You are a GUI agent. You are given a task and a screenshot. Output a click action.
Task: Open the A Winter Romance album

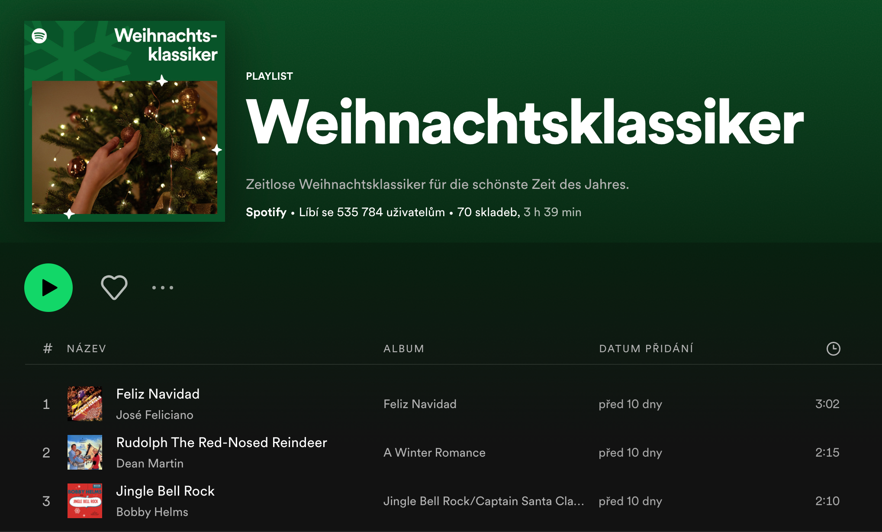[435, 453]
